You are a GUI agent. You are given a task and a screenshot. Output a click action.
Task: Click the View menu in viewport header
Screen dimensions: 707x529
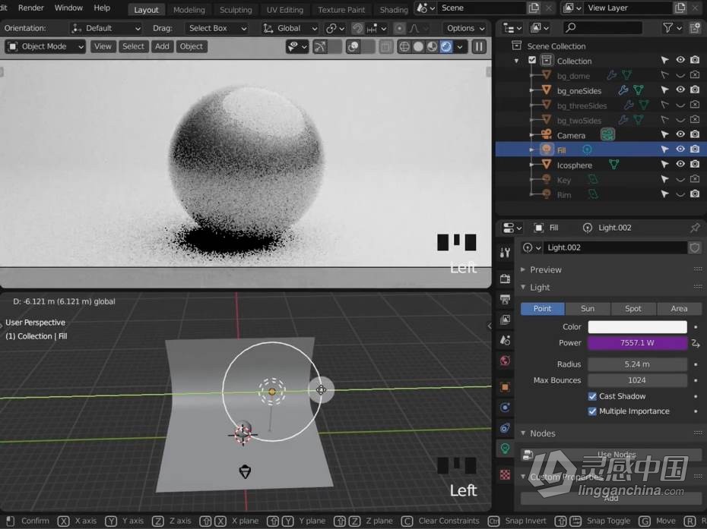click(x=103, y=46)
